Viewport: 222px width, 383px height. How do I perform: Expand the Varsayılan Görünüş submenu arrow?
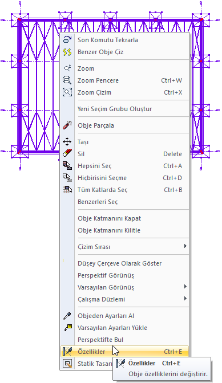[x=185, y=287]
